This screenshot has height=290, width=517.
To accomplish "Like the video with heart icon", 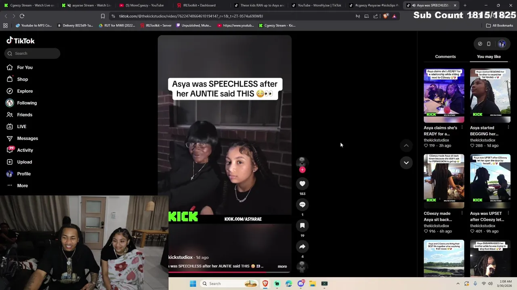I will point(302,184).
